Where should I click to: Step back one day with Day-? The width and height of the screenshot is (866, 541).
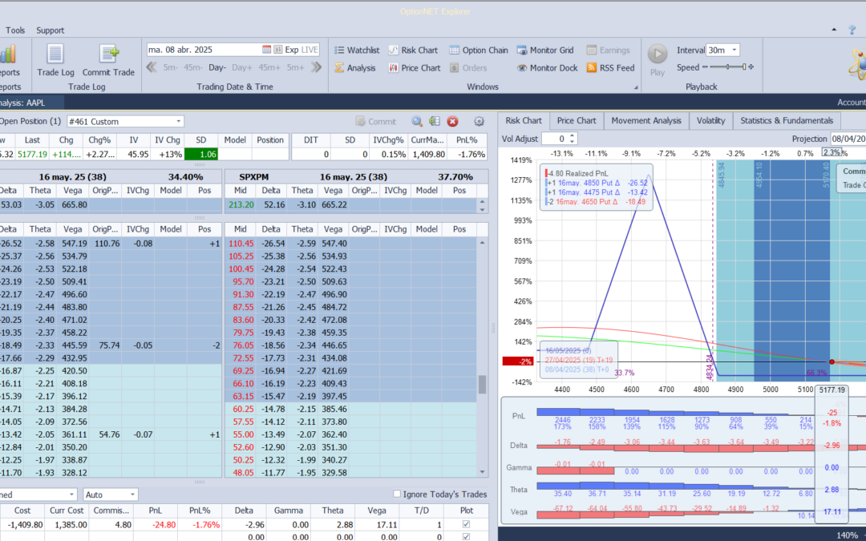pos(217,68)
